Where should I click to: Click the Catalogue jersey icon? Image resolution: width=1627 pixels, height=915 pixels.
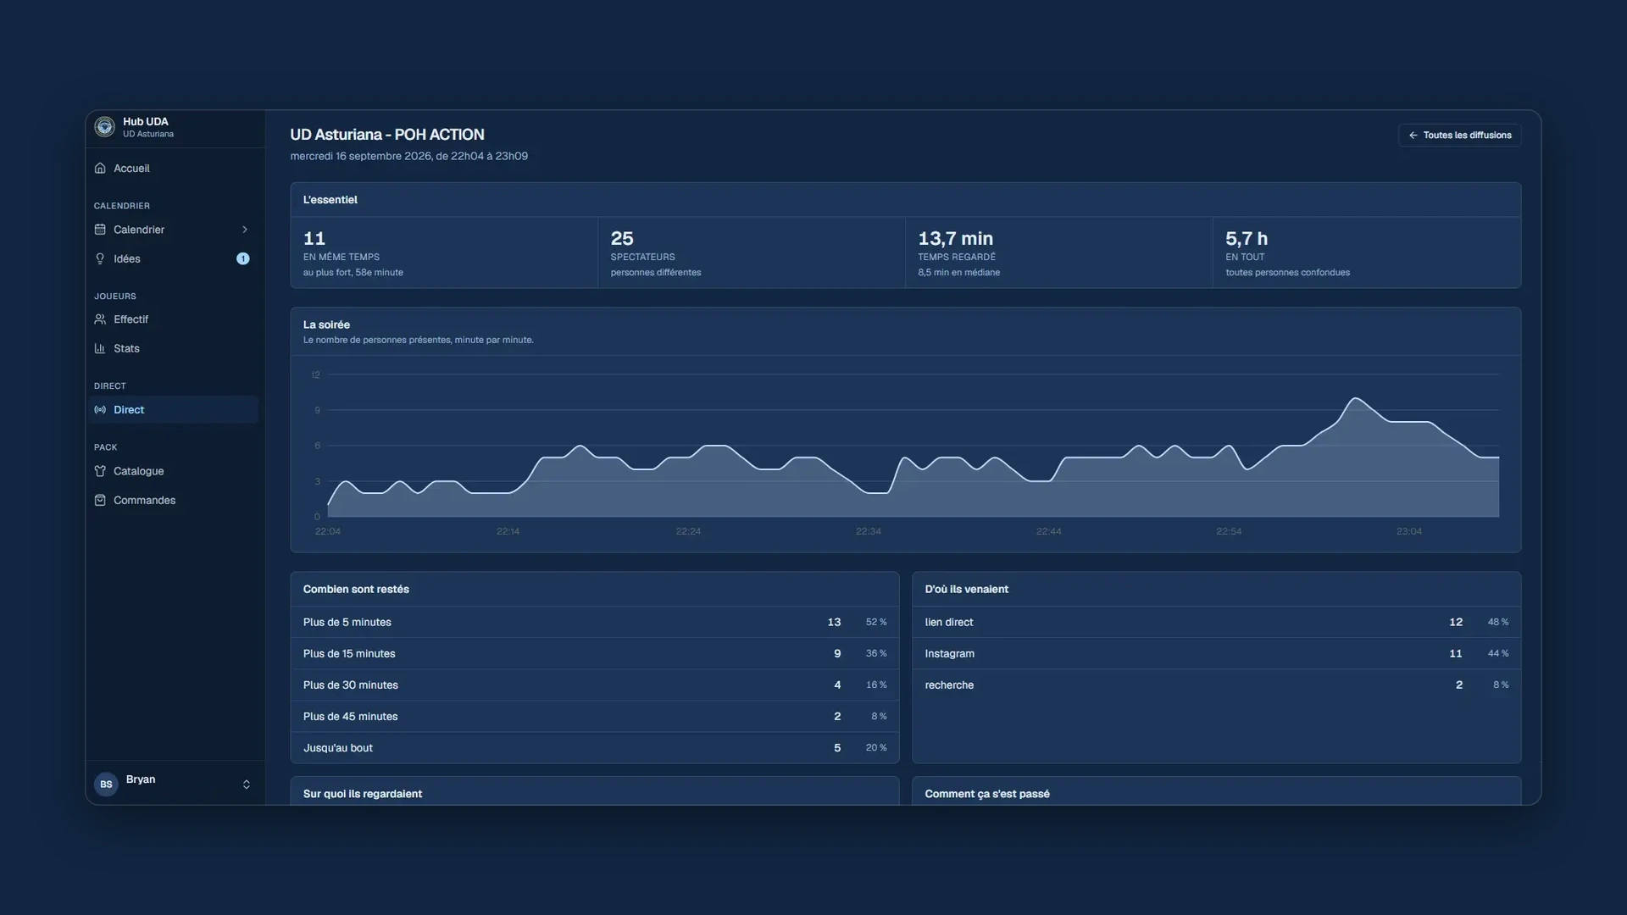(x=100, y=471)
